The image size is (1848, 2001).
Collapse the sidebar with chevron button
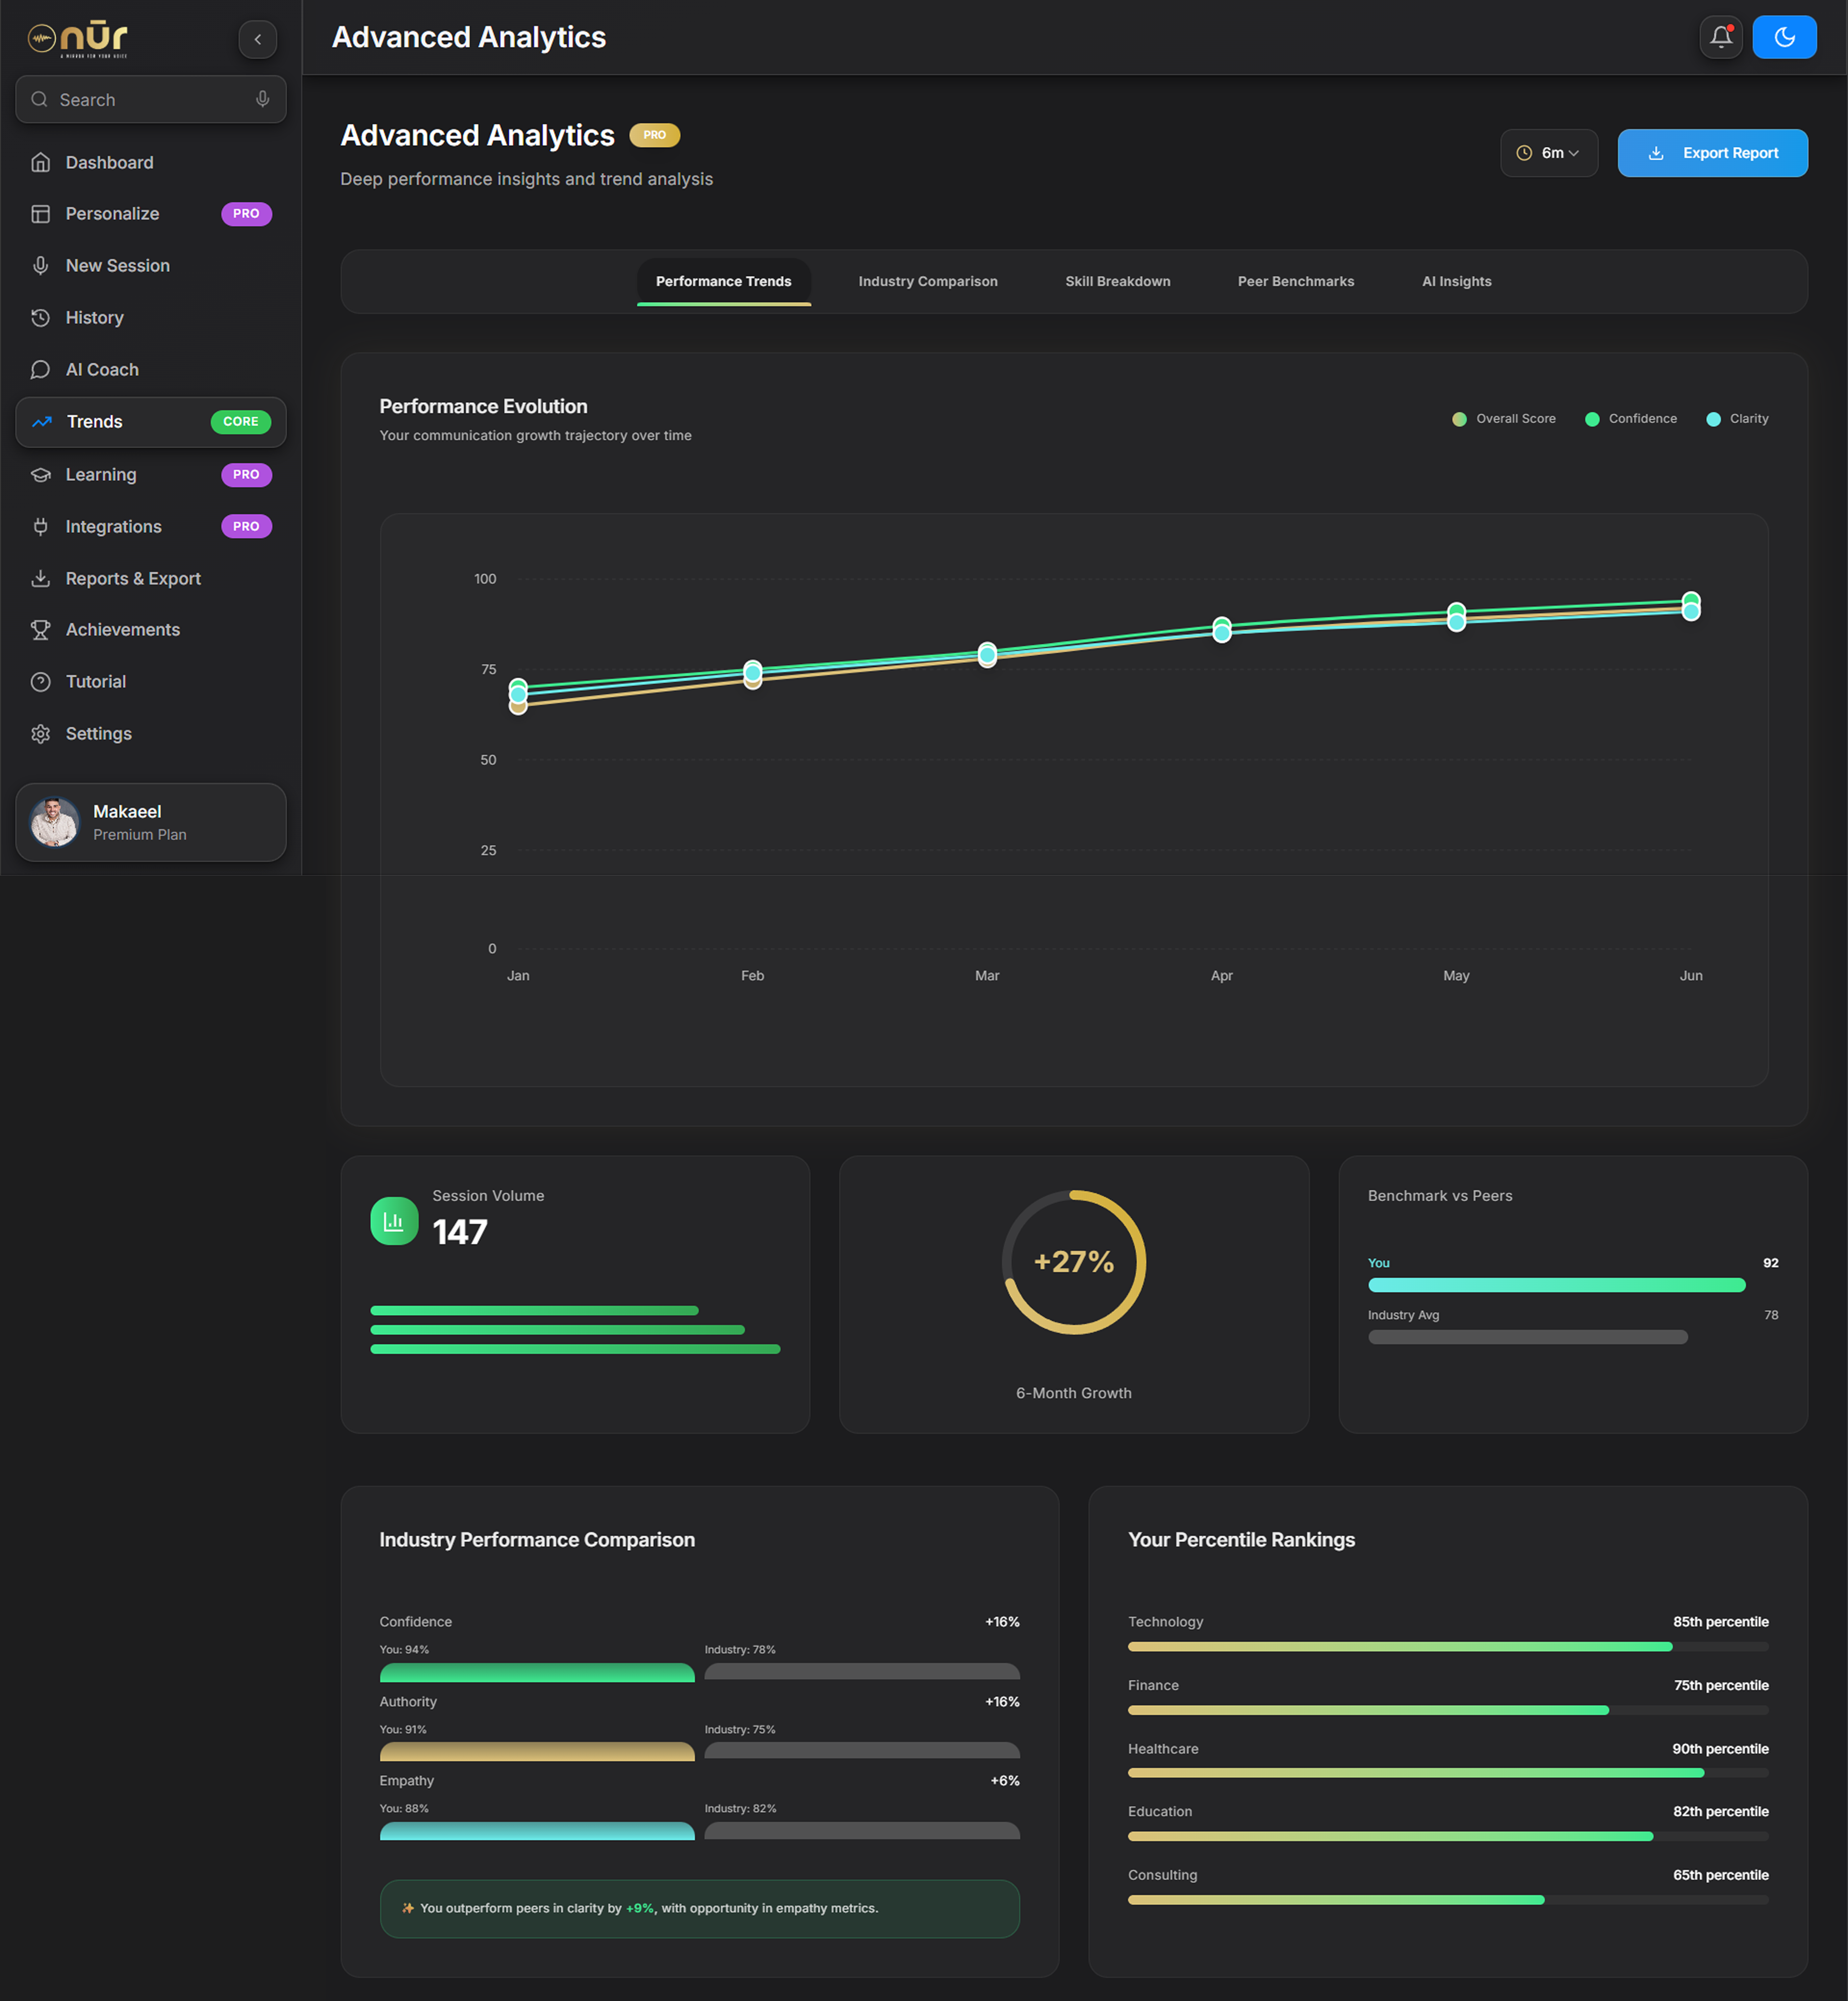tap(257, 39)
